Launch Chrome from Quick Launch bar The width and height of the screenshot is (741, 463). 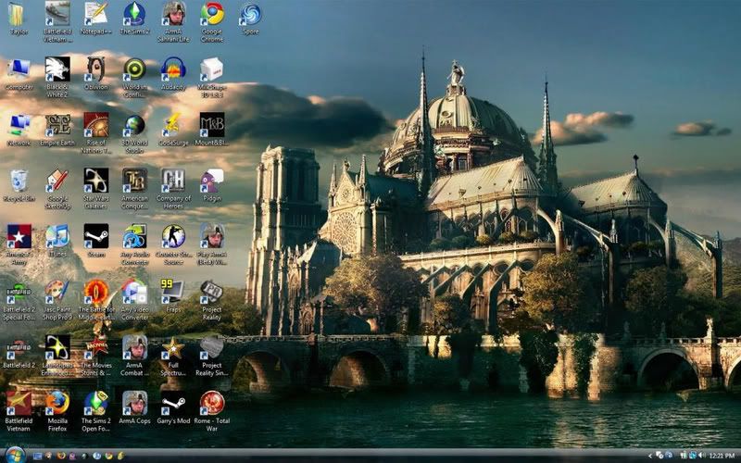(x=108, y=456)
